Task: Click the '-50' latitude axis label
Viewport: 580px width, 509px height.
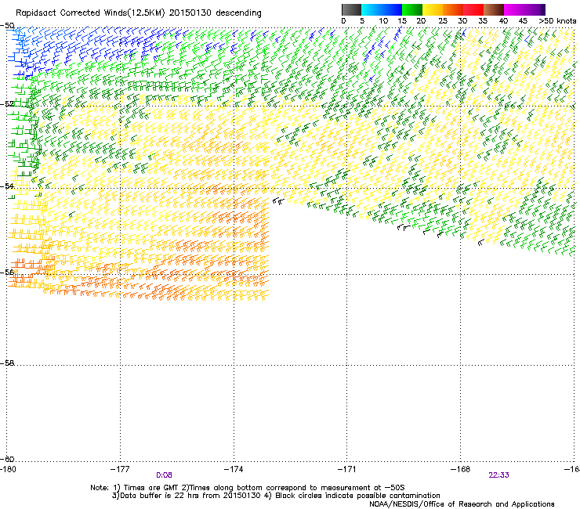Action: pyautogui.click(x=7, y=26)
